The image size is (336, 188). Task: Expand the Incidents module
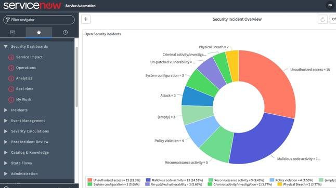click(6, 110)
